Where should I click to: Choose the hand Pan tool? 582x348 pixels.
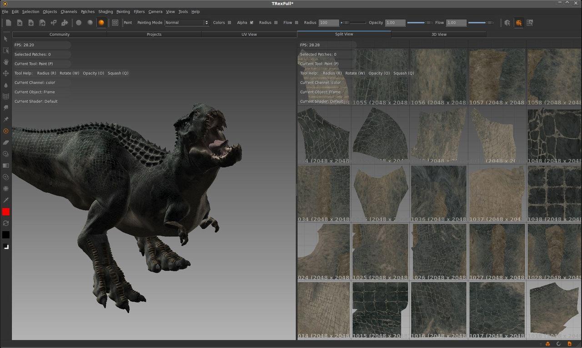[x=6, y=61]
